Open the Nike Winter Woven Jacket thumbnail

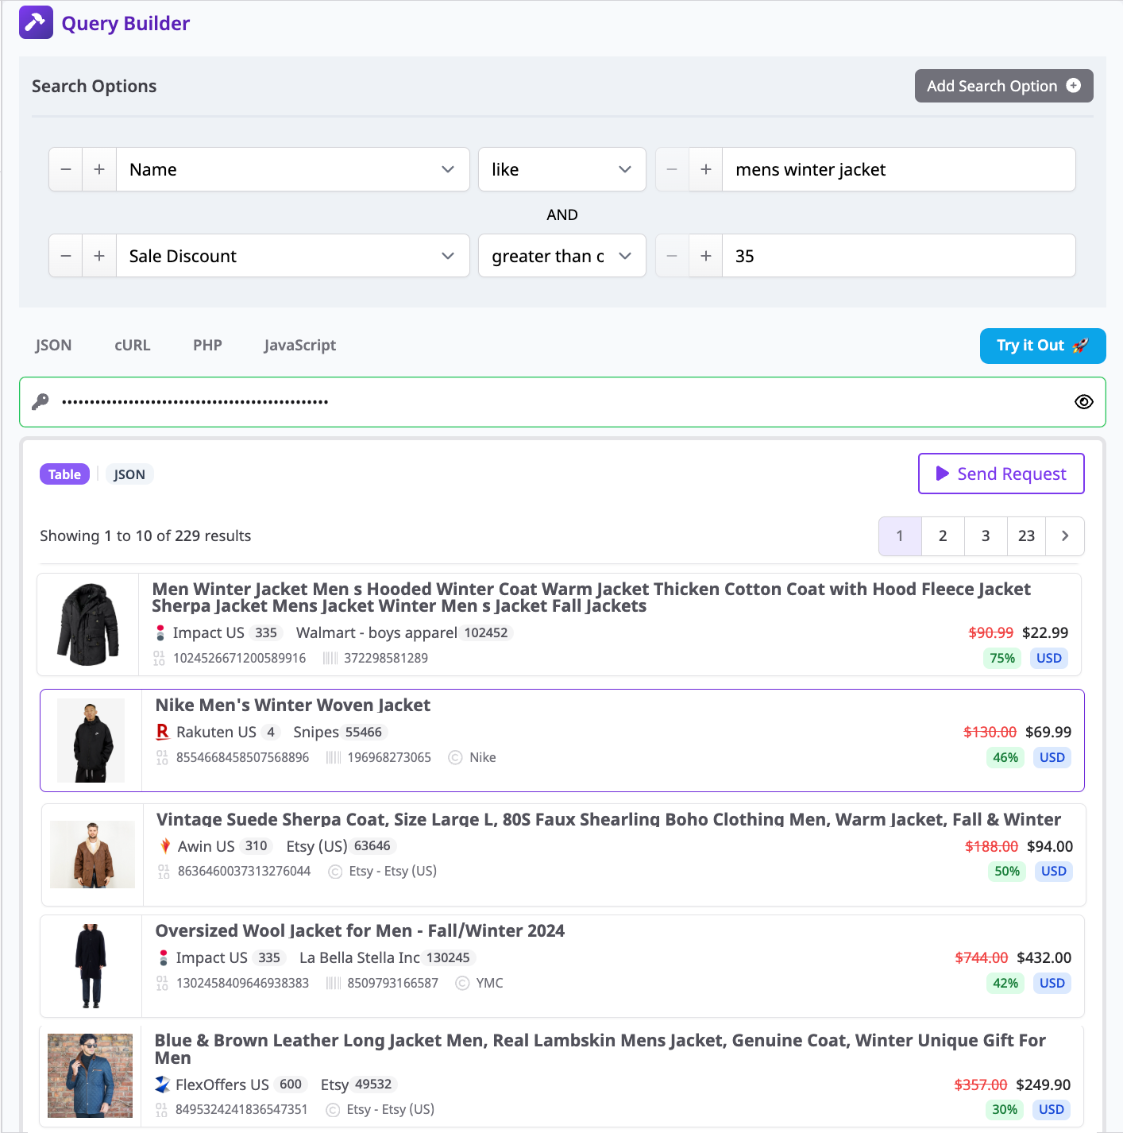click(91, 741)
